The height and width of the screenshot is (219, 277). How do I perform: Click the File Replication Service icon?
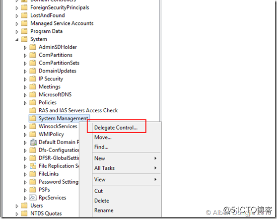pos(33,166)
